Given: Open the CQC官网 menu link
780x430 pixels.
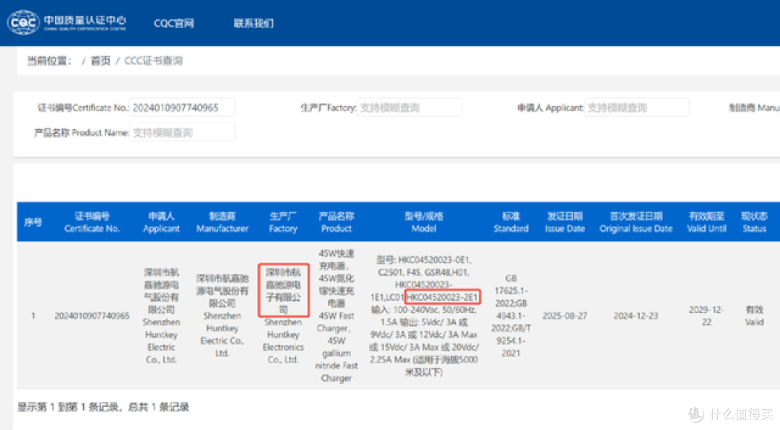Looking at the screenshot, I should point(174,23).
